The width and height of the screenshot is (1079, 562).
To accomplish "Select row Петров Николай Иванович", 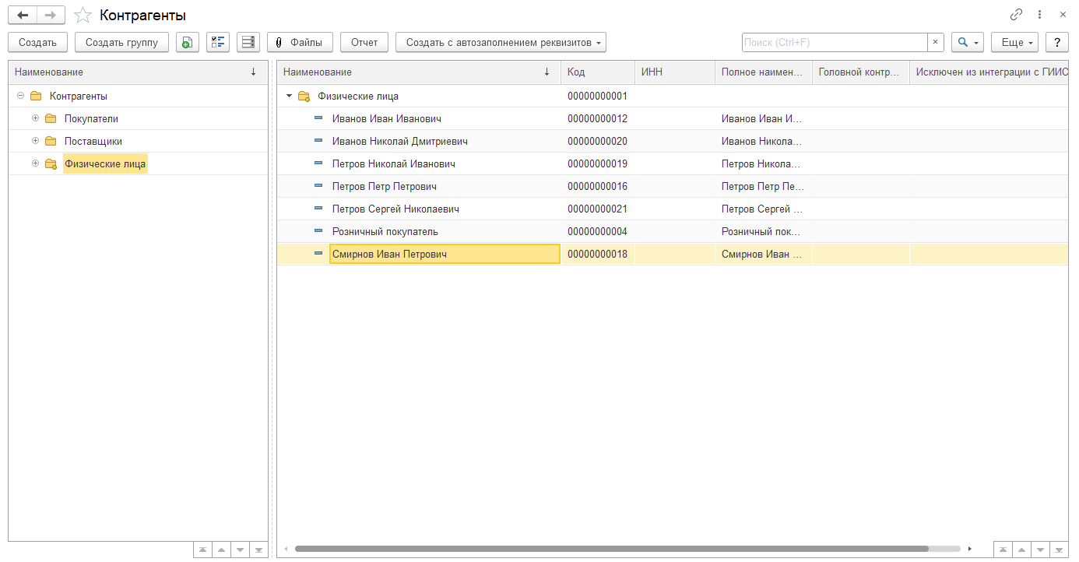I will point(673,163).
